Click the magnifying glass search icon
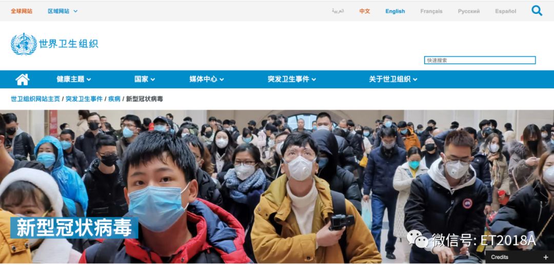Screen dimensions: 554x265 [537, 11]
